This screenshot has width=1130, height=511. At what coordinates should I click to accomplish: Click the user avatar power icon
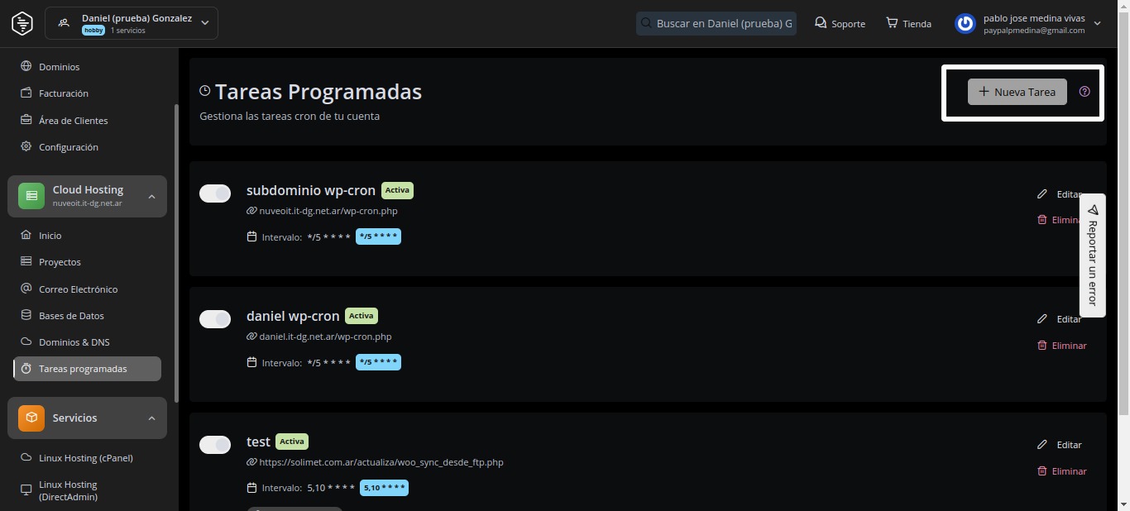(965, 24)
